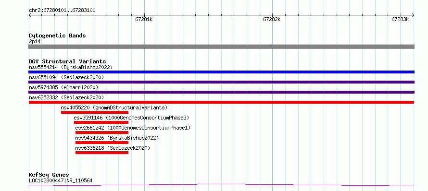This screenshot has height=191, width=428.
Task: Click label nsv6551094 (Sedlazeck2020)
Action: [66, 77]
